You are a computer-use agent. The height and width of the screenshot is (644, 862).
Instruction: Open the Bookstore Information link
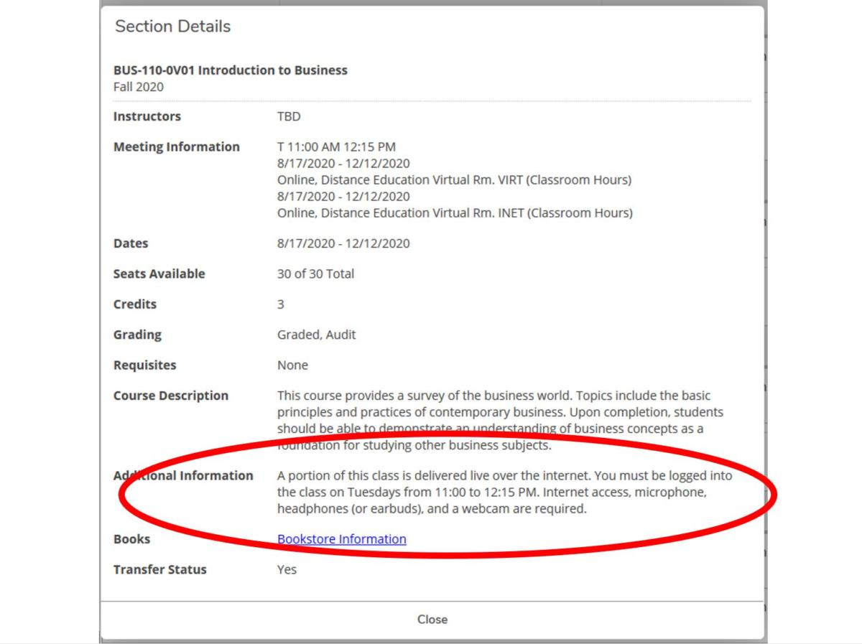pos(341,539)
